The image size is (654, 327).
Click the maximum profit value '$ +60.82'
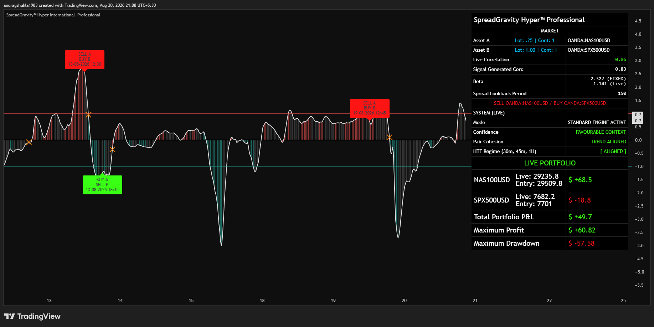pyautogui.click(x=582, y=230)
